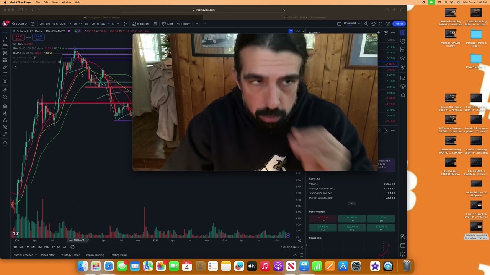This screenshot has height=275, width=490.
Task: Expand the crypto watchlist dropdown
Action: point(315,33)
